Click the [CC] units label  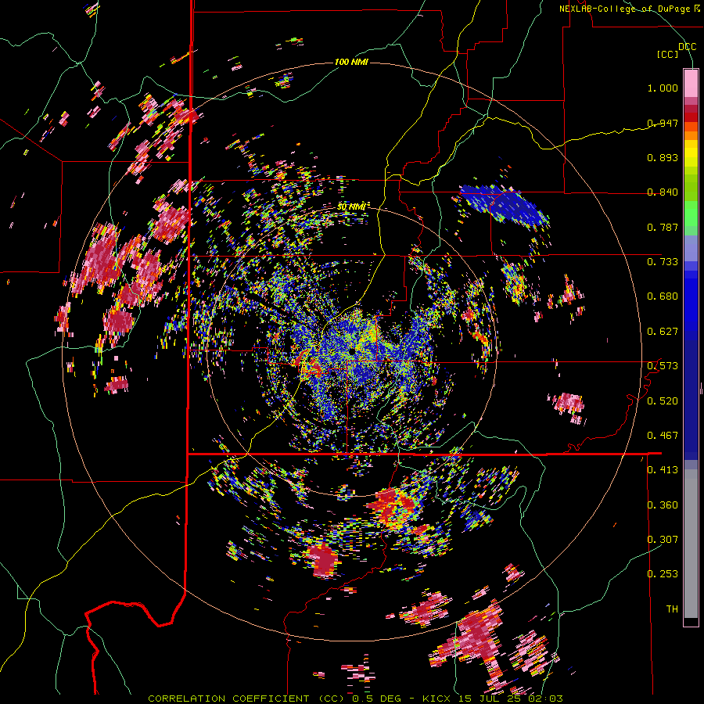[x=668, y=54]
